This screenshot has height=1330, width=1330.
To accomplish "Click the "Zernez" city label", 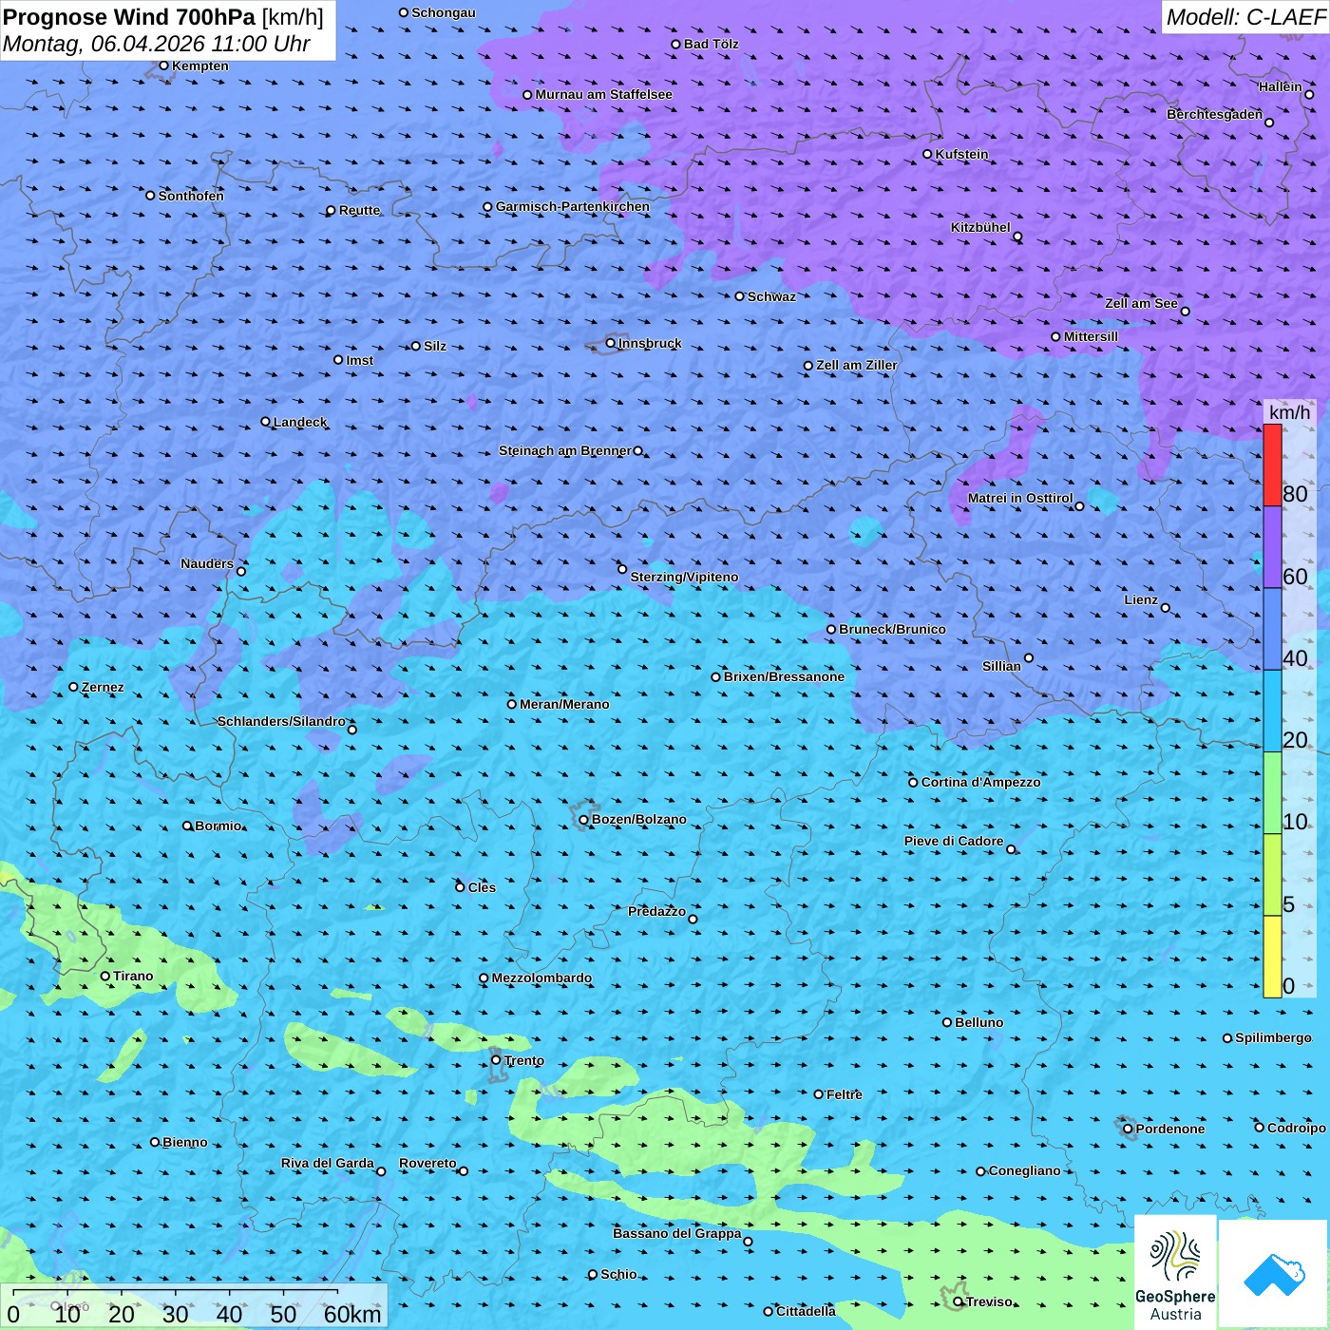I will 103,687.
